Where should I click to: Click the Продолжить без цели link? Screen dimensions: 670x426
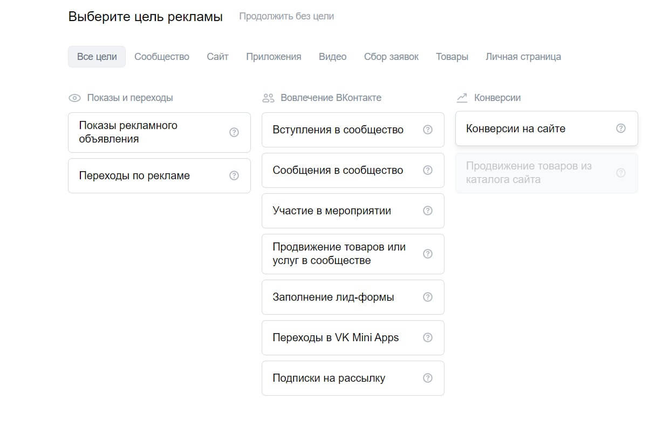point(286,16)
